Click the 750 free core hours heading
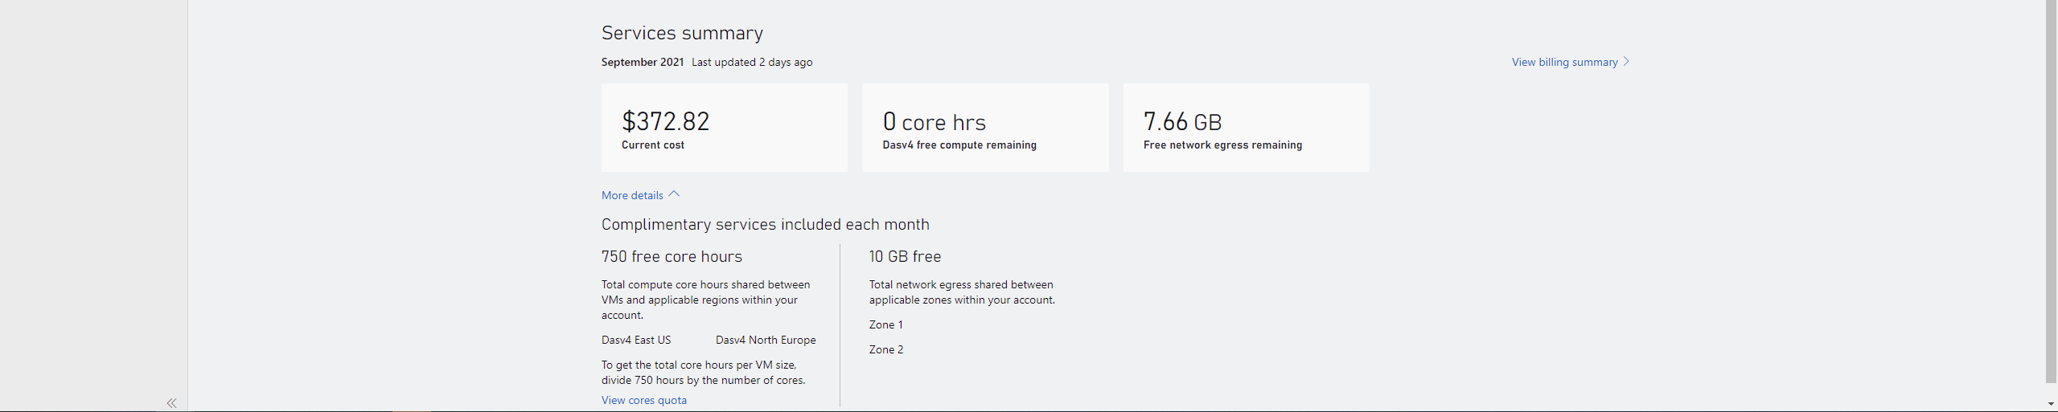The height and width of the screenshot is (412, 2058). click(672, 256)
